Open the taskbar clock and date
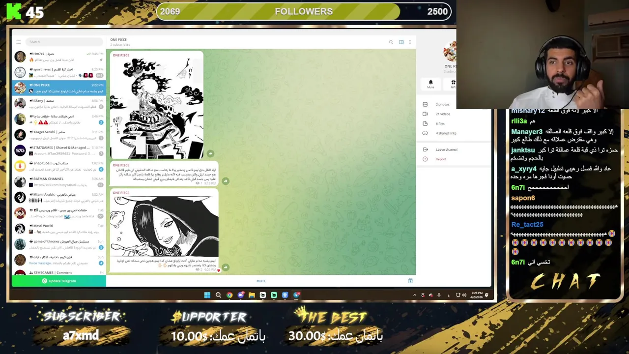This screenshot has width=629, height=354. [x=477, y=295]
